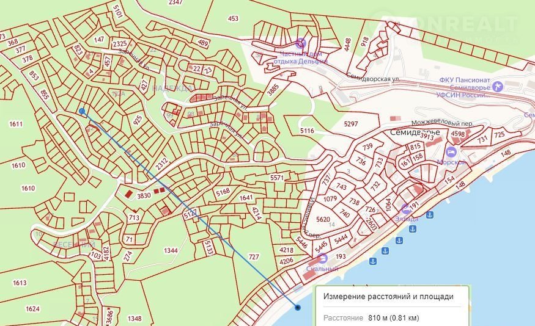535x326 pixels.
Task: Select the large parcel numbered 1344
Action: pyautogui.click(x=171, y=250)
